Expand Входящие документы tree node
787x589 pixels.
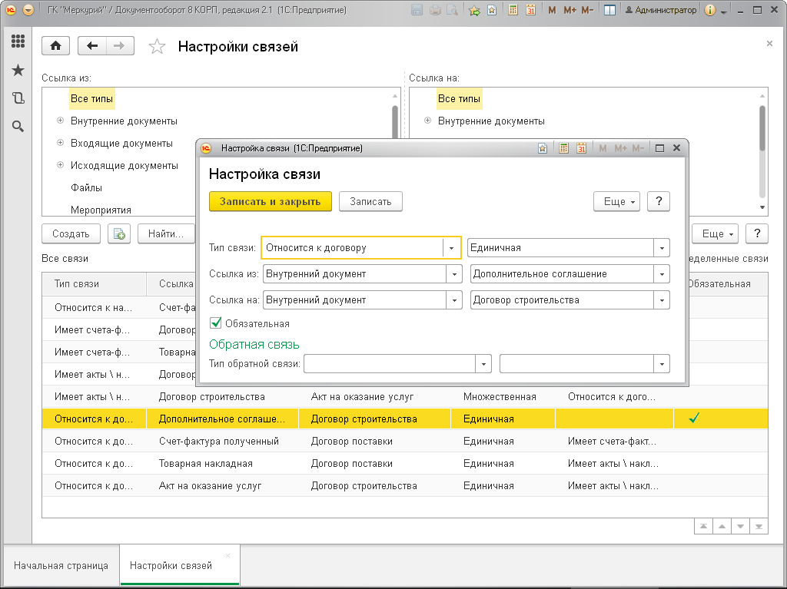coord(60,143)
